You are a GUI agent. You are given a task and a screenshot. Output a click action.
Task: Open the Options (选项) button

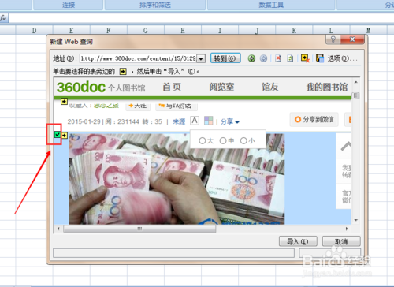[x=342, y=58]
